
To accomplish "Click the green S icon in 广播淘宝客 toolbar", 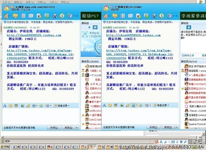I will (x=162, y=16).
